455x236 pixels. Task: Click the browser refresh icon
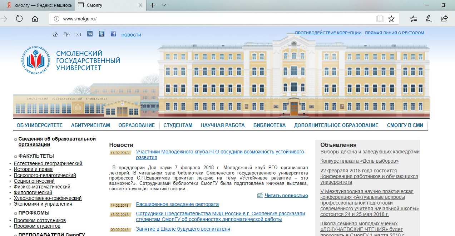click(x=19, y=19)
